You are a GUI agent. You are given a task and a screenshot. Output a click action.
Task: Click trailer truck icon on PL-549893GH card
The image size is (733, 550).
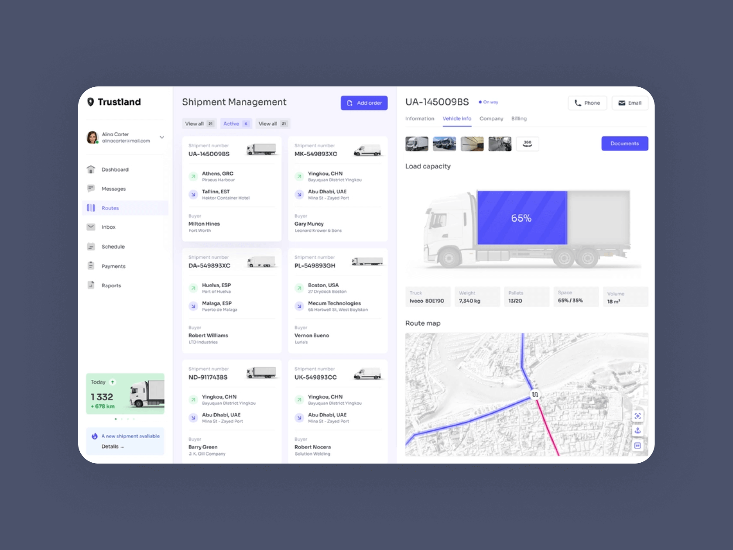coord(367,261)
